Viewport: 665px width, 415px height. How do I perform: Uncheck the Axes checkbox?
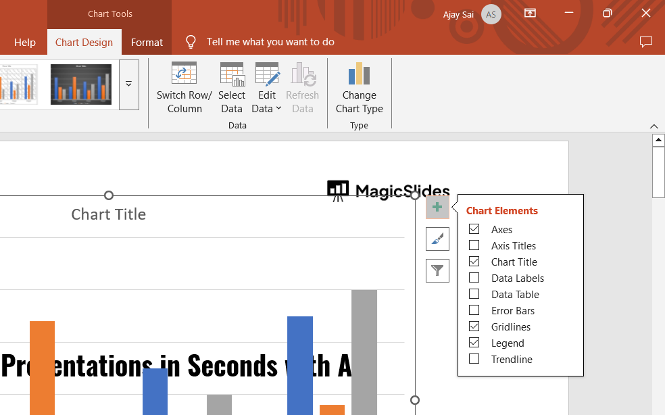[474, 229]
